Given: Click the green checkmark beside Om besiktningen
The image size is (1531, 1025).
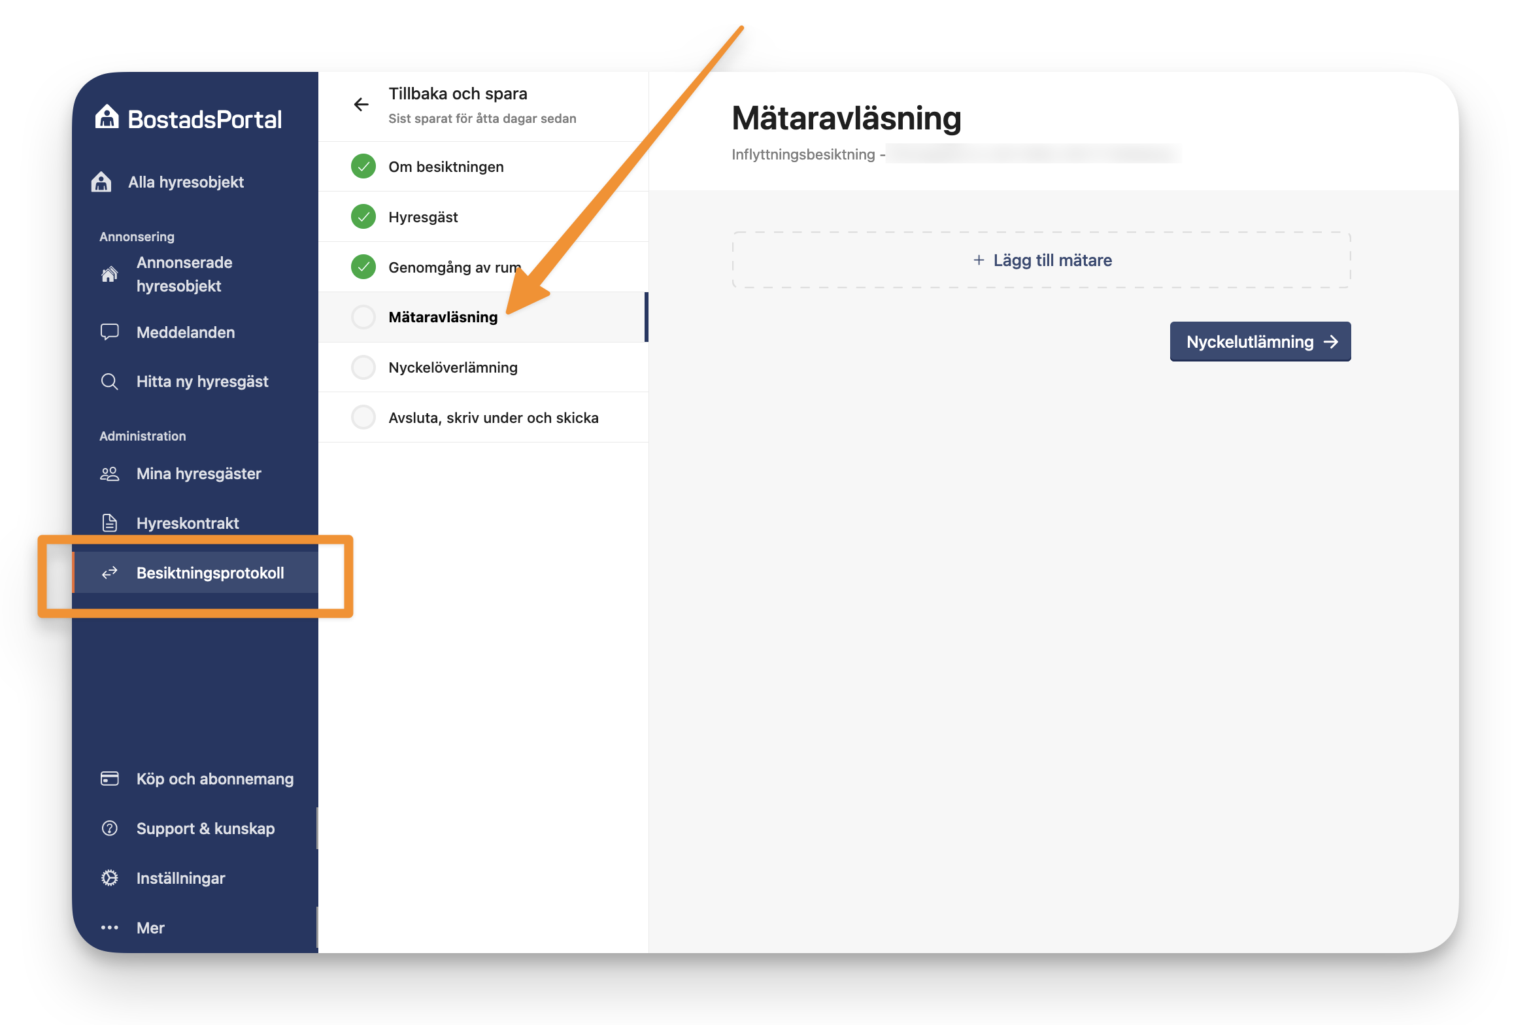Looking at the screenshot, I should [363, 167].
